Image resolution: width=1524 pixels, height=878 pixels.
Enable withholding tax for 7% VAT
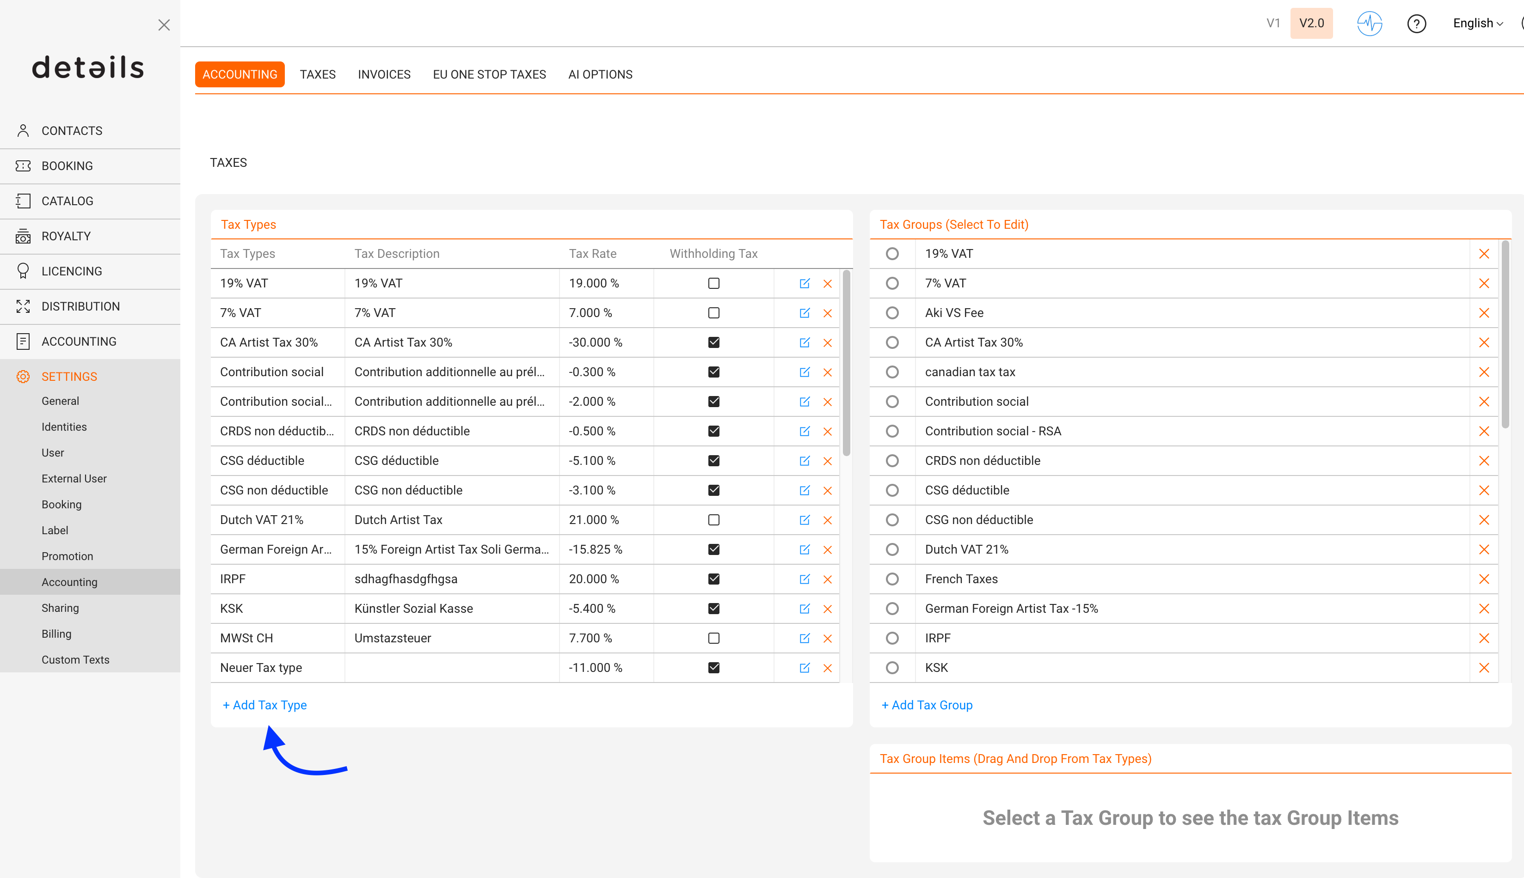714,313
